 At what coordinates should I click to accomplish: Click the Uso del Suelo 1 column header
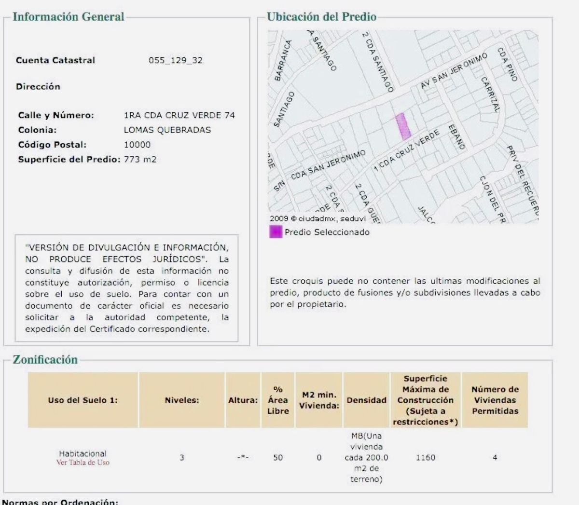83,400
